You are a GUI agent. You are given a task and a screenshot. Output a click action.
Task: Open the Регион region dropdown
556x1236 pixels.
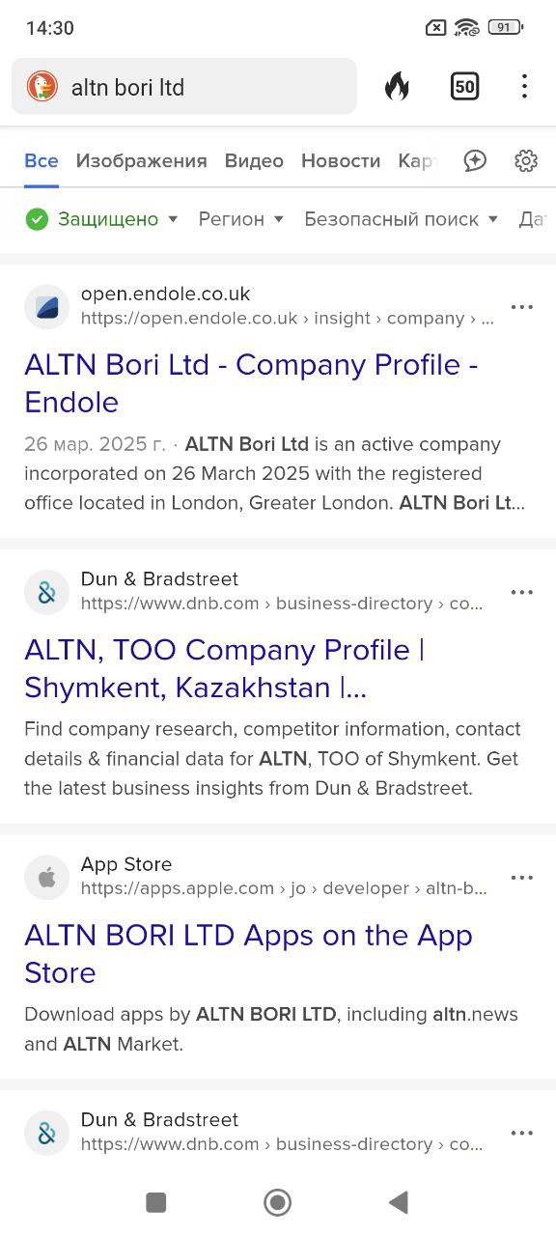[241, 219]
